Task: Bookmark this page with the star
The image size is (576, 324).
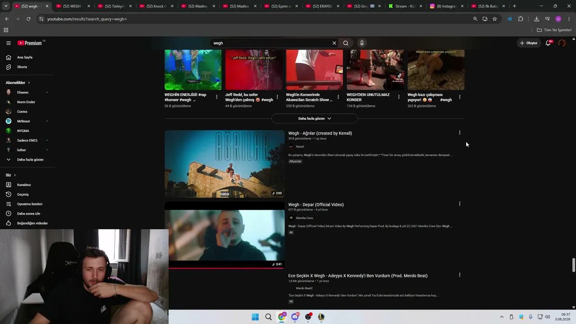Action: pyautogui.click(x=495, y=19)
